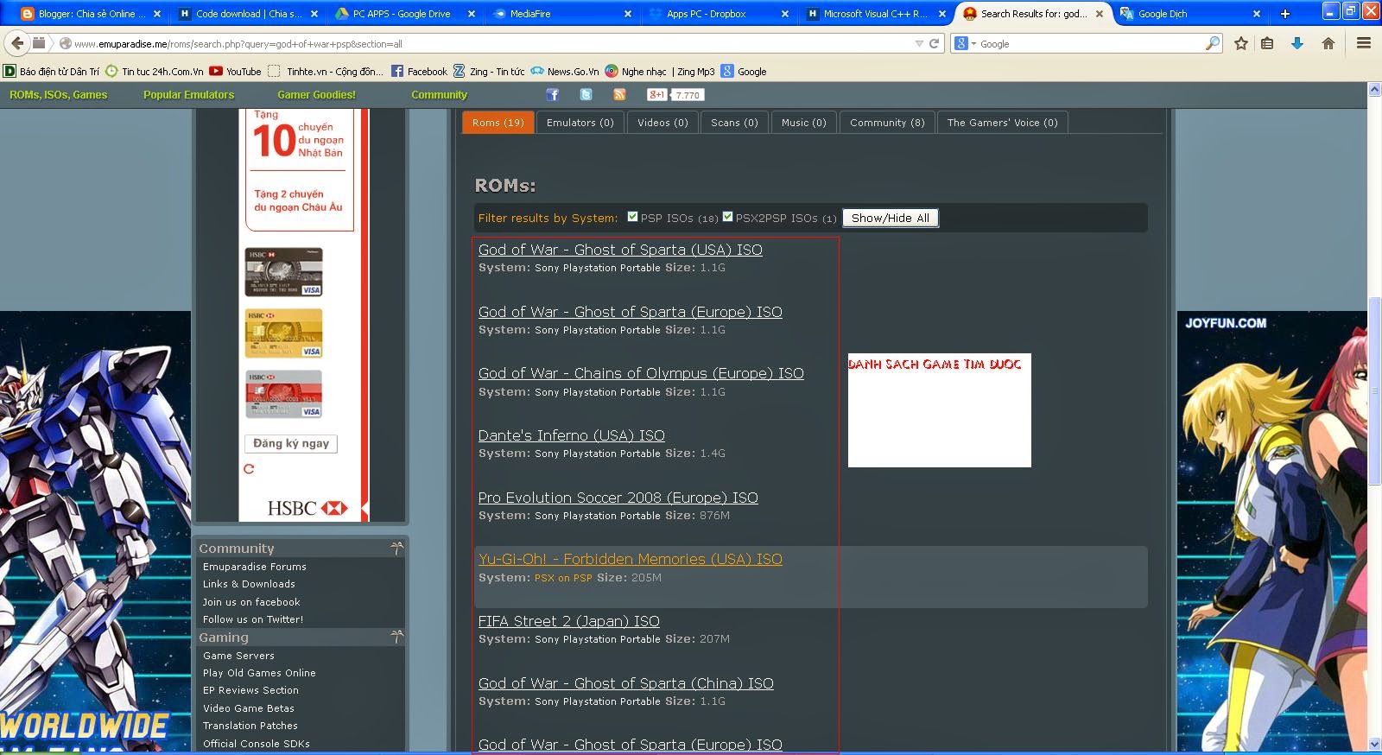Open Yu-Gi-Oh! - Forbidden Memories (USA) ISO
The width and height of the screenshot is (1382, 755).
[631, 559]
